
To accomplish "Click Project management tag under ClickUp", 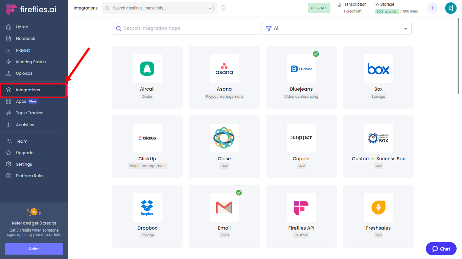I will [147, 166].
